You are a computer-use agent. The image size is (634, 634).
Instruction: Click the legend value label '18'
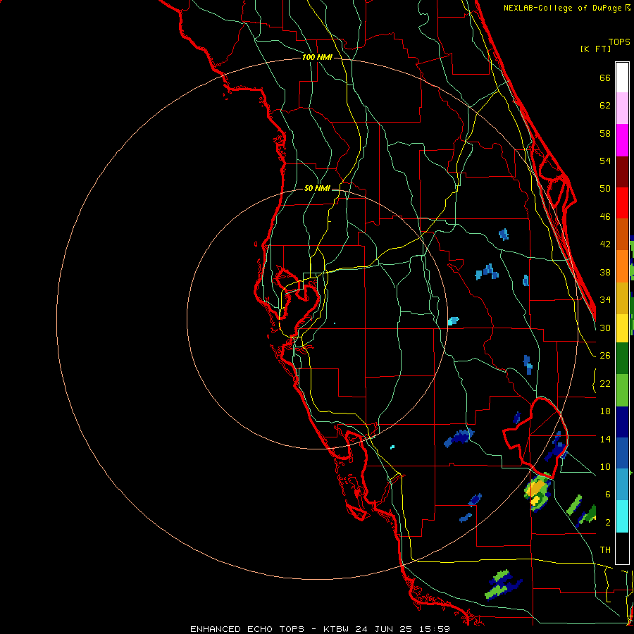click(605, 411)
